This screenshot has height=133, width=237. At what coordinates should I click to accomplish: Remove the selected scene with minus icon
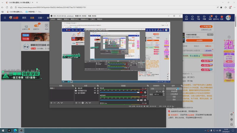click(55, 103)
